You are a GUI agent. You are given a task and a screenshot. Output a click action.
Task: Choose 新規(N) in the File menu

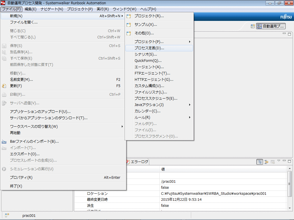pos(63,16)
